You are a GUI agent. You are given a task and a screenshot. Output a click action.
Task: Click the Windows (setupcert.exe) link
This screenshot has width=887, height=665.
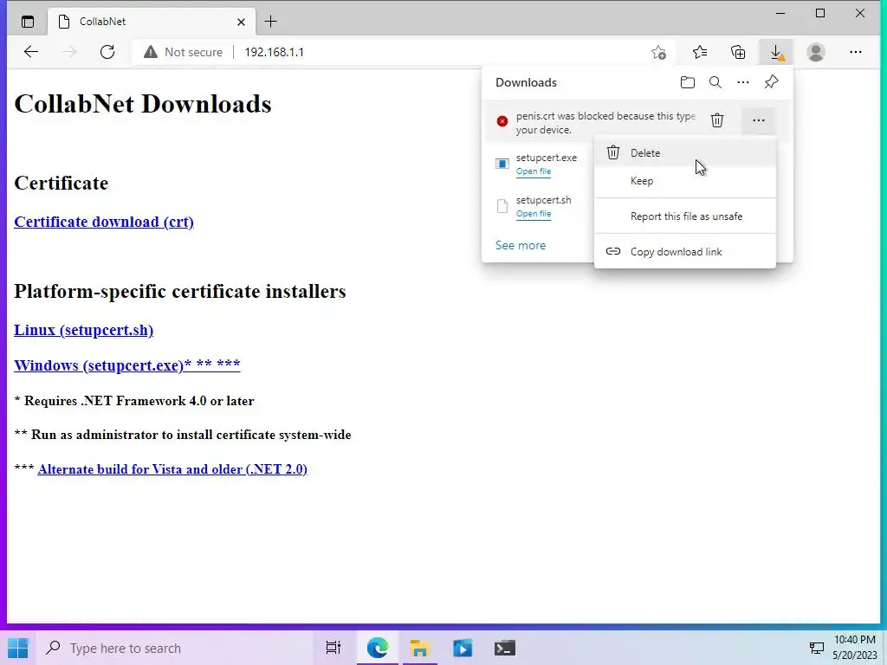point(126,365)
